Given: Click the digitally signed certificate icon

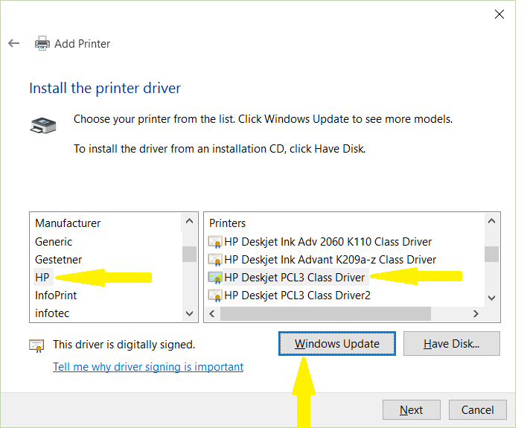Looking at the screenshot, I should point(36,345).
